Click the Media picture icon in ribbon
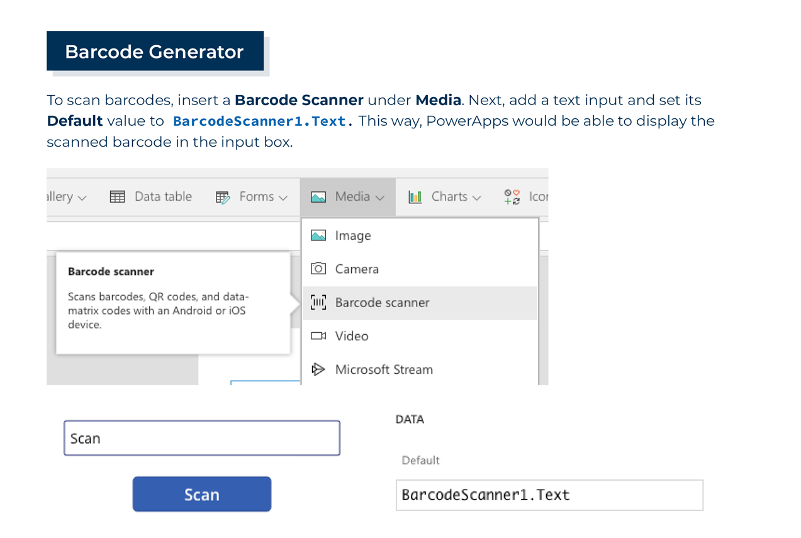 318,197
